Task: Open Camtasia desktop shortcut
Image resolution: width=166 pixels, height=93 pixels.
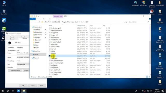Action: pyautogui.click(x=4, y=30)
